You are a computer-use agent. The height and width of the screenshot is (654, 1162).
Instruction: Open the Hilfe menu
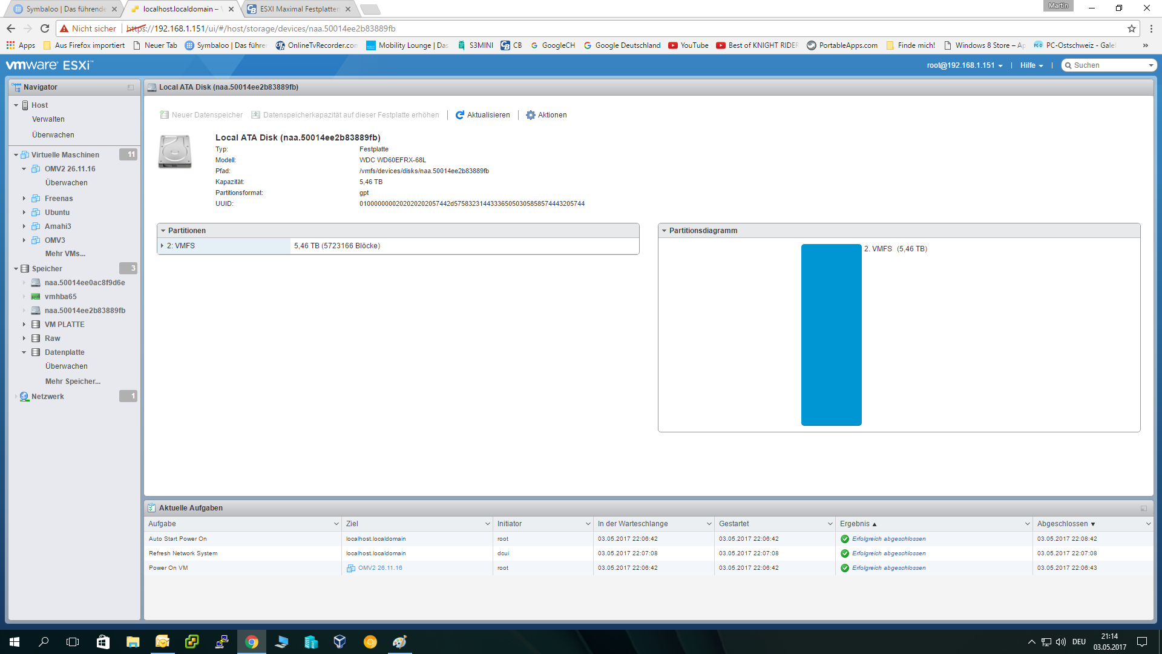(1031, 65)
